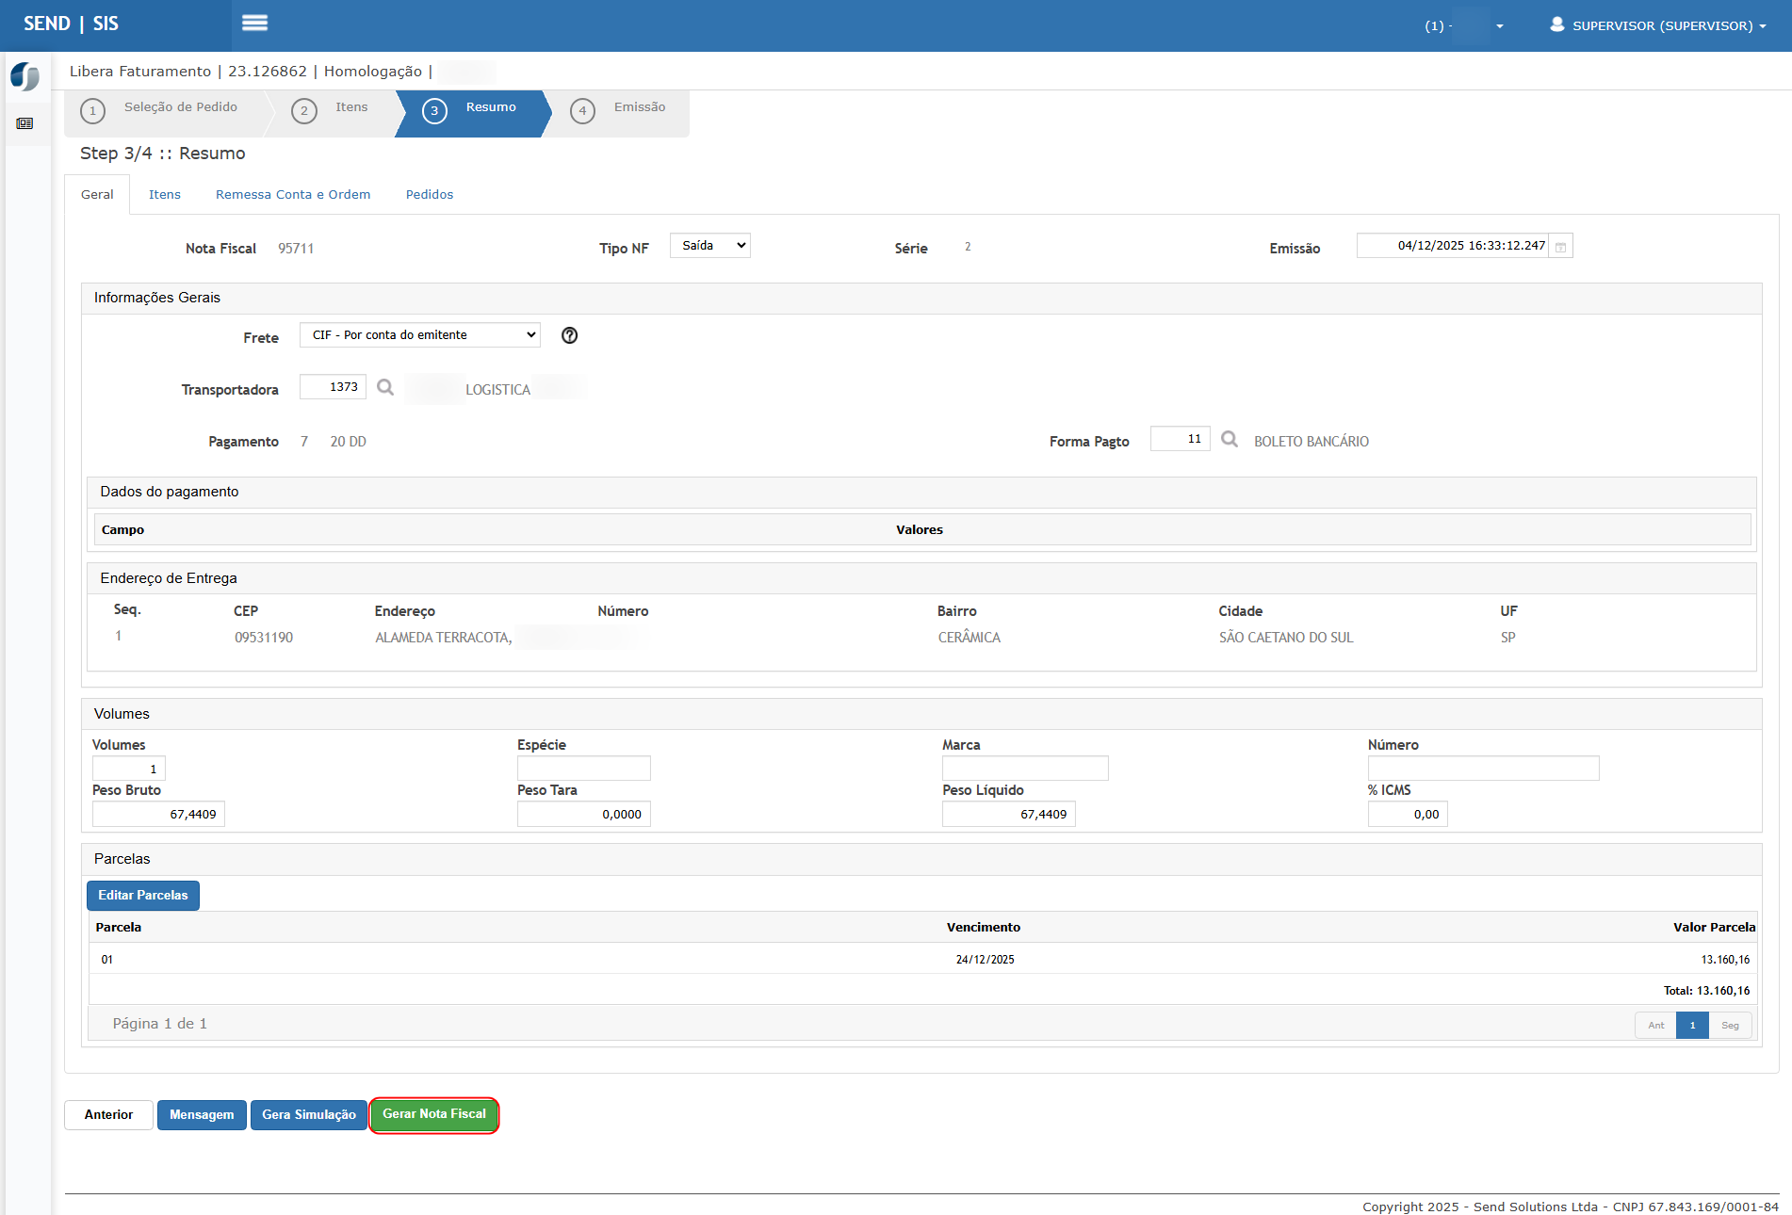The image size is (1792, 1215).
Task: Expand the Tipo NF Saída dropdown
Action: pyautogui.click(x=709, y=246)
